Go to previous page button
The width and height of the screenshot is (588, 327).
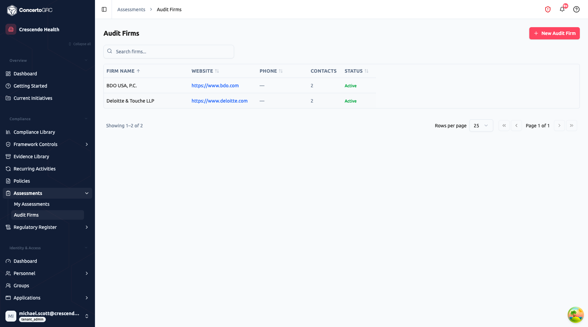point(516,126)
